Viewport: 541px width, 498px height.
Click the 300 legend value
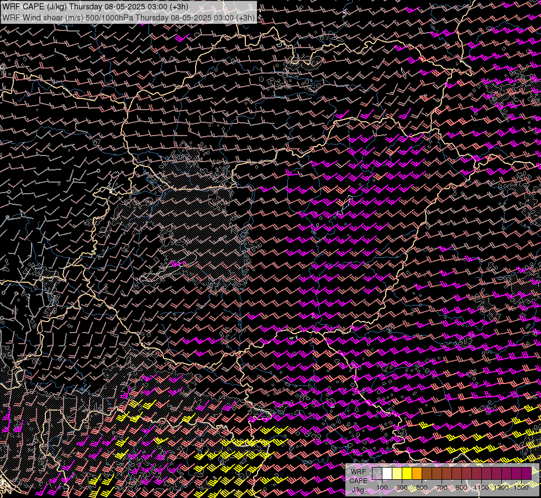coord(402,487)
